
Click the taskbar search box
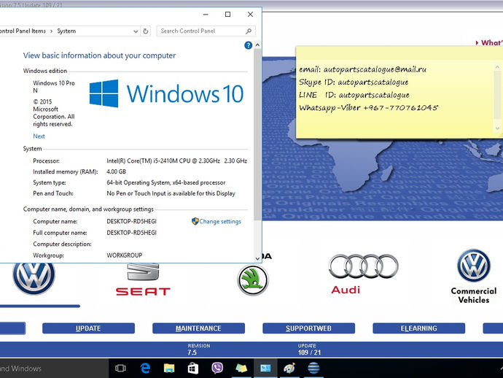54,369
